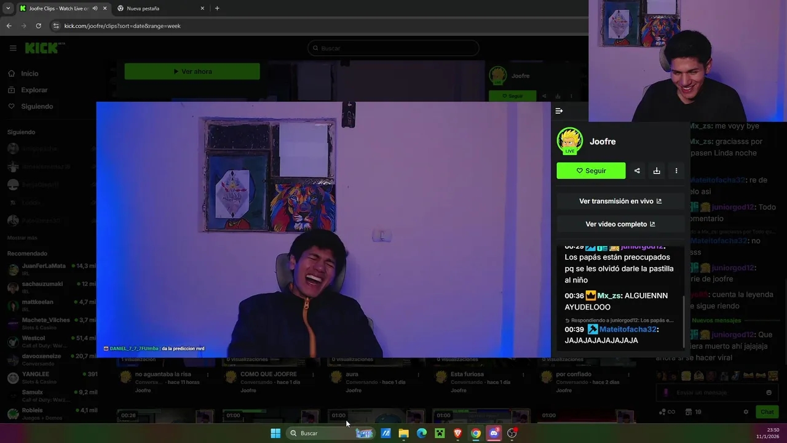Expand Mostrar más in following list
This screenshot has height=443, width=787.
point(22,237)
